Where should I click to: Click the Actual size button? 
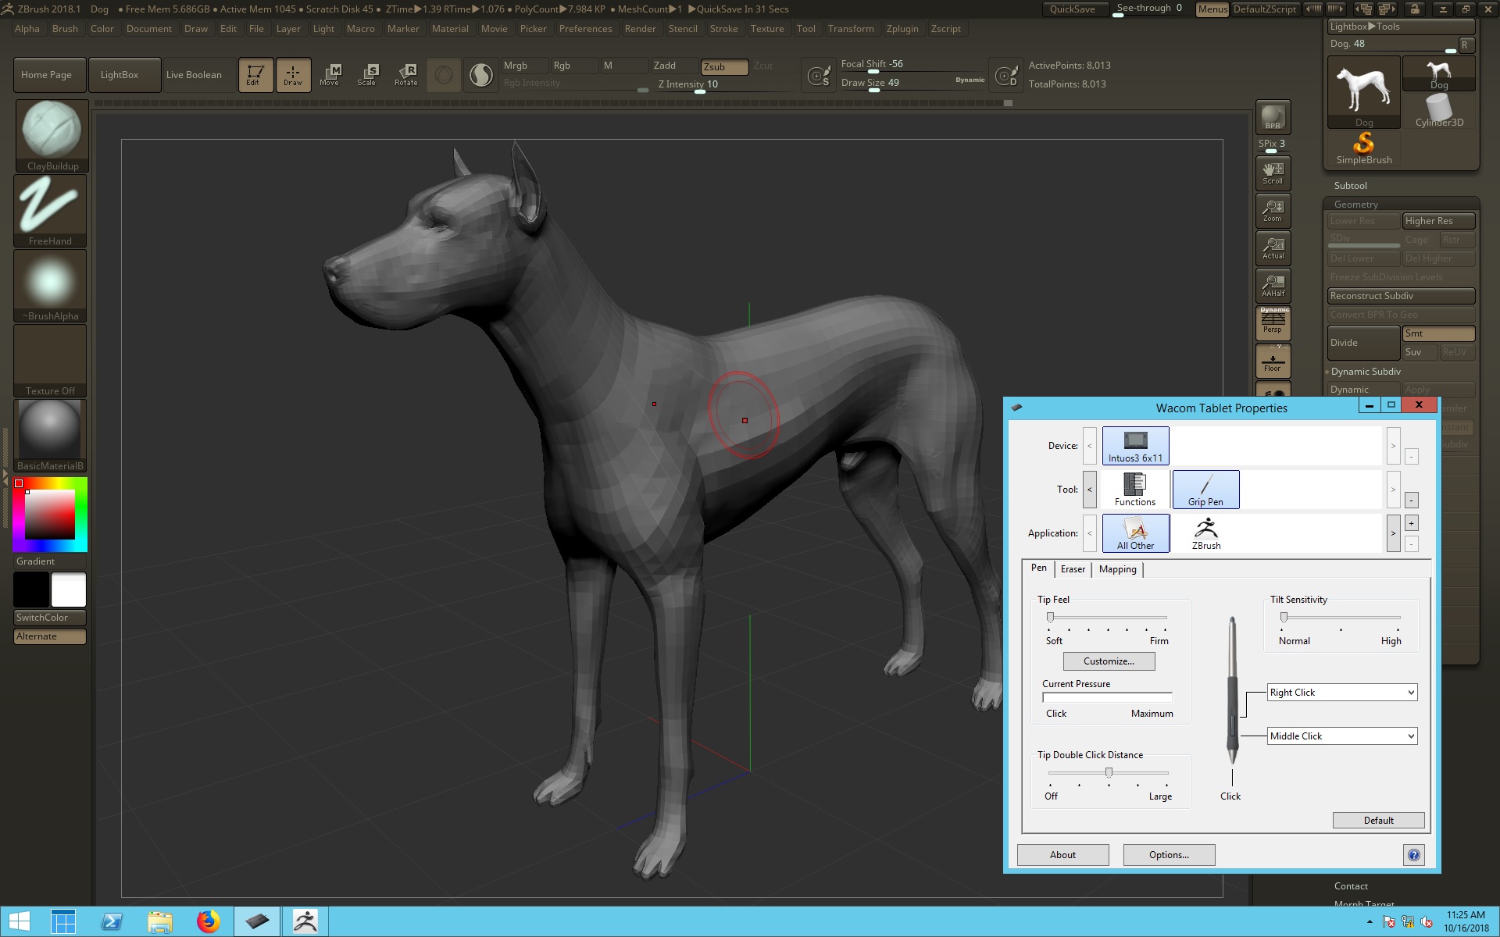point(1273,248)
